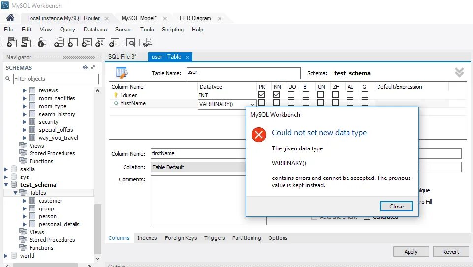Search table data toolbar icon
Screen dimensions: 473x267
[x=130, y=42]
